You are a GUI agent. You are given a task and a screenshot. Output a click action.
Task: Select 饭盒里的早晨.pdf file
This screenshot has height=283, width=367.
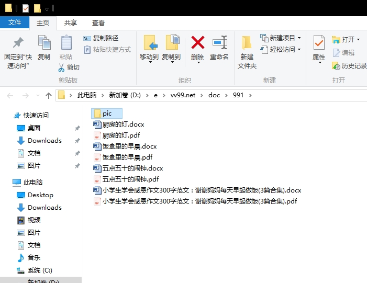(x=123, y=157)
